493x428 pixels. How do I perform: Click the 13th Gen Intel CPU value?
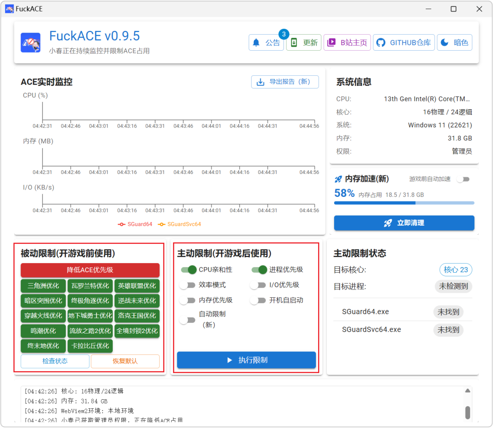(427, 99)
